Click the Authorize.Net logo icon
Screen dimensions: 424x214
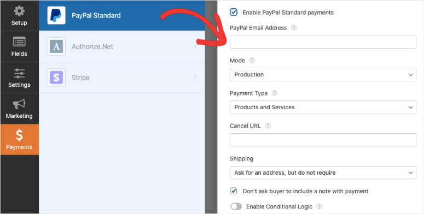pyautogui.click(x=56, y=46)
